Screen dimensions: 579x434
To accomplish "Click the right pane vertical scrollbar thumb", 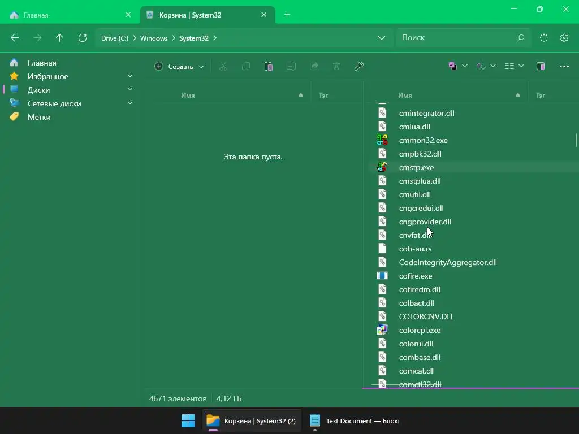I will coord(576,140).
